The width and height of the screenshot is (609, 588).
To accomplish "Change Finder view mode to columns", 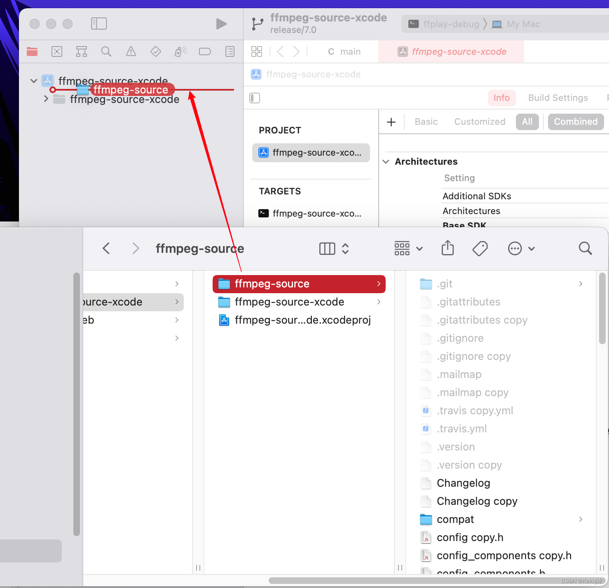I will [334, 248].
